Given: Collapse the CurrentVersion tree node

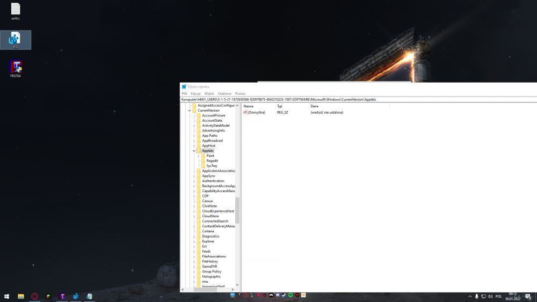Looking at the screenshot, I should 190,111.
